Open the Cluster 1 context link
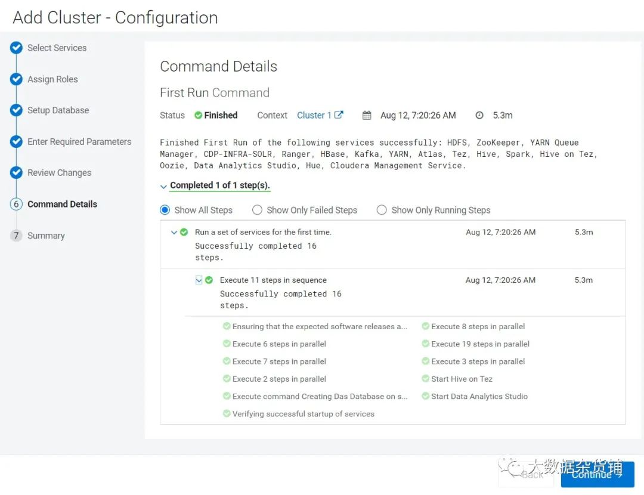The image size is (644, 495). (314, 116)
